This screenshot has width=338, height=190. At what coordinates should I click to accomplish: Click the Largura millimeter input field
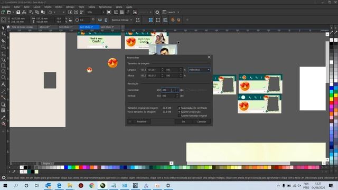click(154, 70)
